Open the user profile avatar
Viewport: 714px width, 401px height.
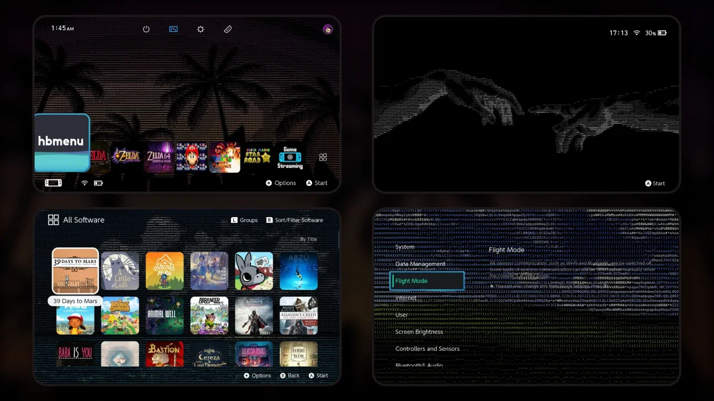click(x=327, y=29)
